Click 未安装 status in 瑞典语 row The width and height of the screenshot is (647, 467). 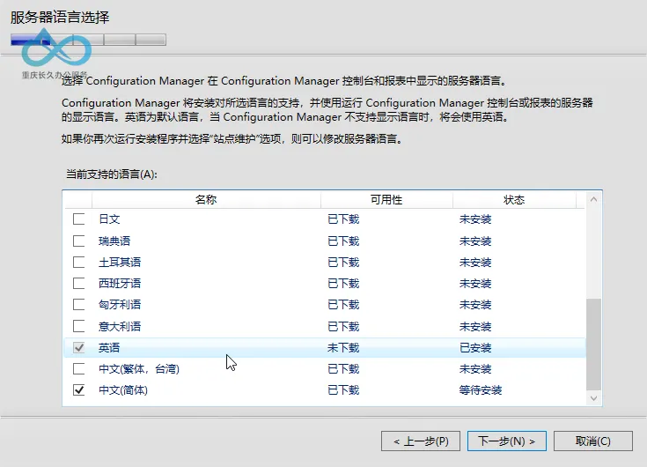(475, 241)
